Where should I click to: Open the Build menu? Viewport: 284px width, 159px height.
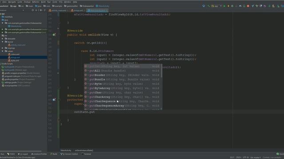coord(43,2)
